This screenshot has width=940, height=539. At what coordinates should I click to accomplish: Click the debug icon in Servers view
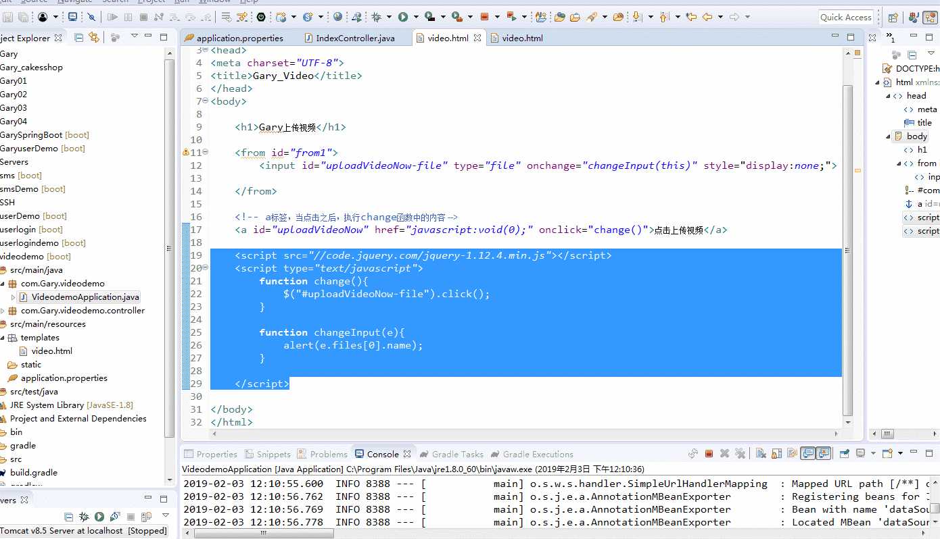[83, 517]
